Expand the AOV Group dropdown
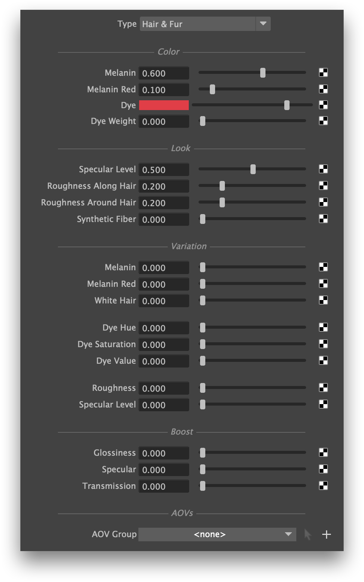Image resolution: width=364 pixels, height=582 pixels. coord(217,534)
